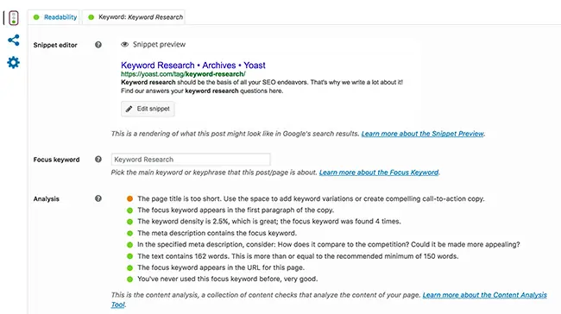Click green dot on the Readability tab
561x314 pixels.
[x=36, y=17]
